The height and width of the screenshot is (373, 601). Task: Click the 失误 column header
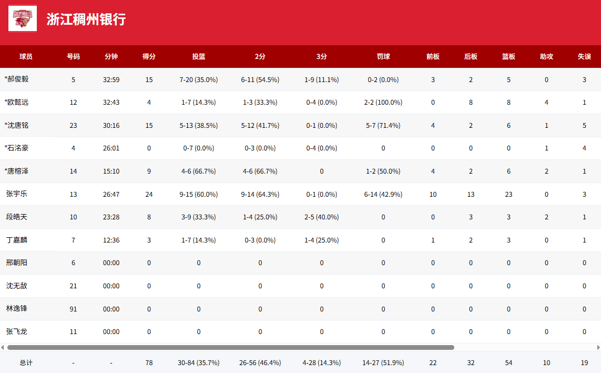pos(584,56)
